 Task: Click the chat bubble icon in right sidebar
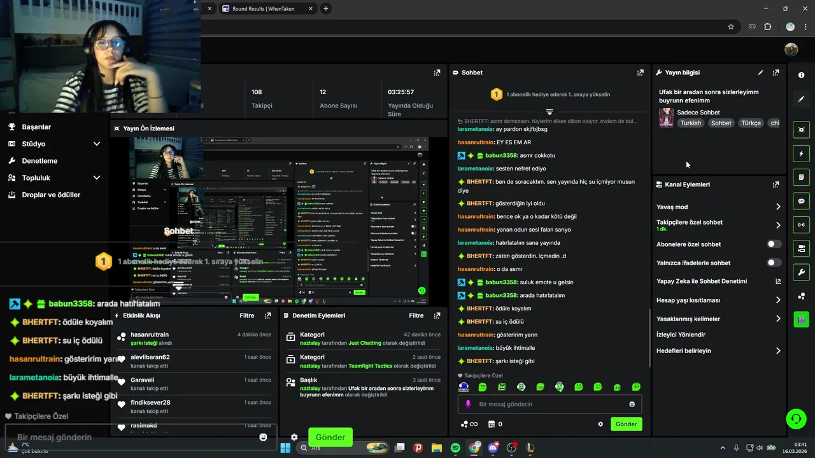pos(801,201)
